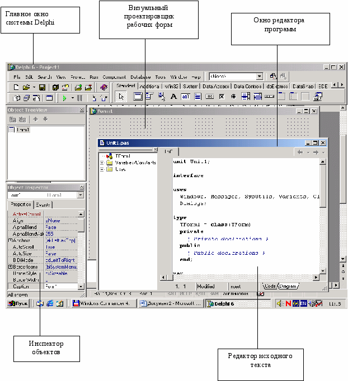Select the ScrollBar component icon
Viewport: 348px width, 381px height.
(x=270, y=97)
